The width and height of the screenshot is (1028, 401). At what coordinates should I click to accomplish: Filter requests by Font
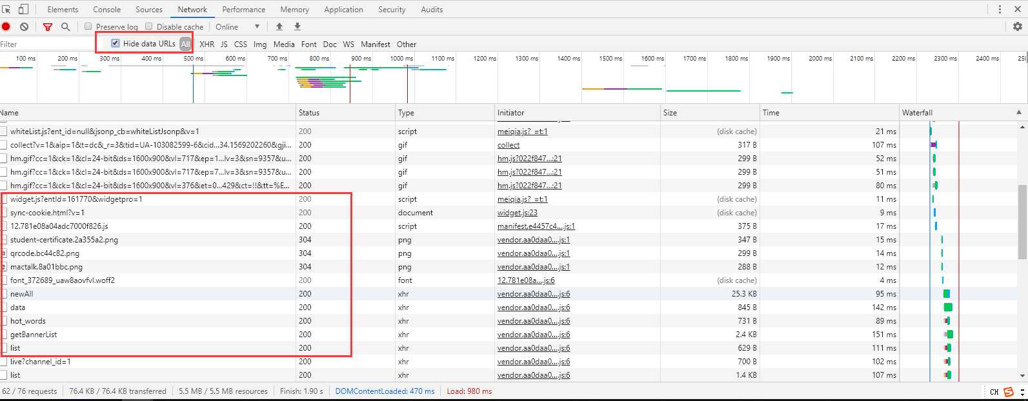tap(309, 44)
